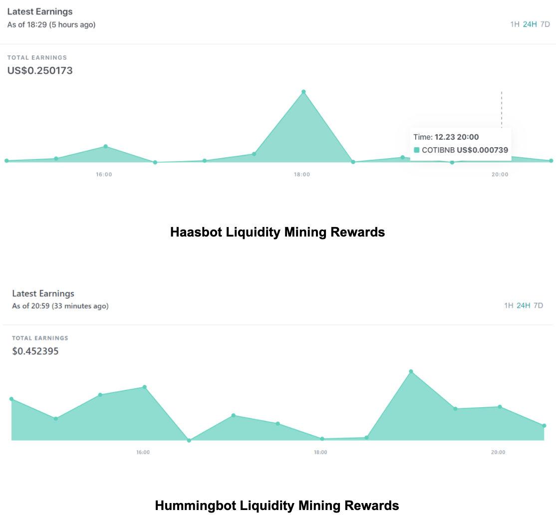This screenshot has height=517, width=556.
Task: Click the 20:00 axis label in Haasbot chart
Action: click(x=500, y=175)
